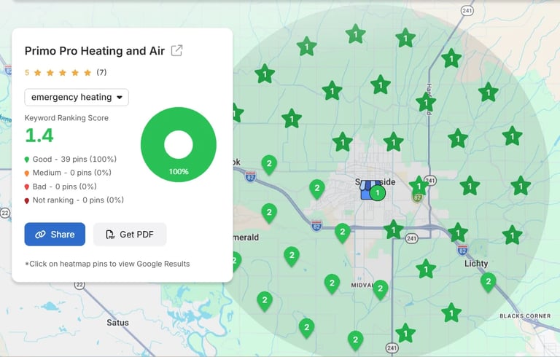Open the emergency heating keyword dropdown
This screenshot has width=560, height=357.
point(77,97)
